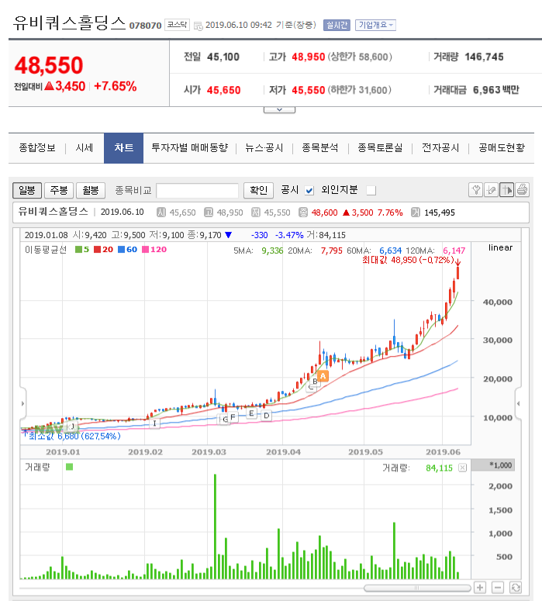Image resolution: width=542 pixels, height=601 pixels.
Task: Click the 거래량 146,745 value
Action: click(x=484, y=57)
